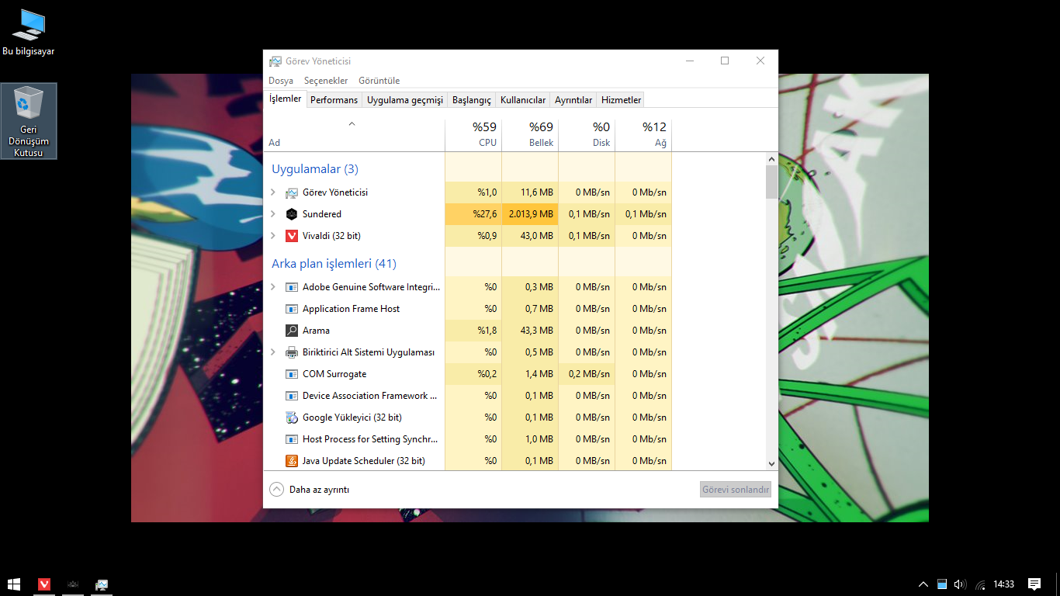Click the Vivaldi (32 bit) process icon

(x=292, y=236)
